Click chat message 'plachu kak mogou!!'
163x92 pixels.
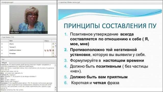pyautogui.click(x=11, y=81)
